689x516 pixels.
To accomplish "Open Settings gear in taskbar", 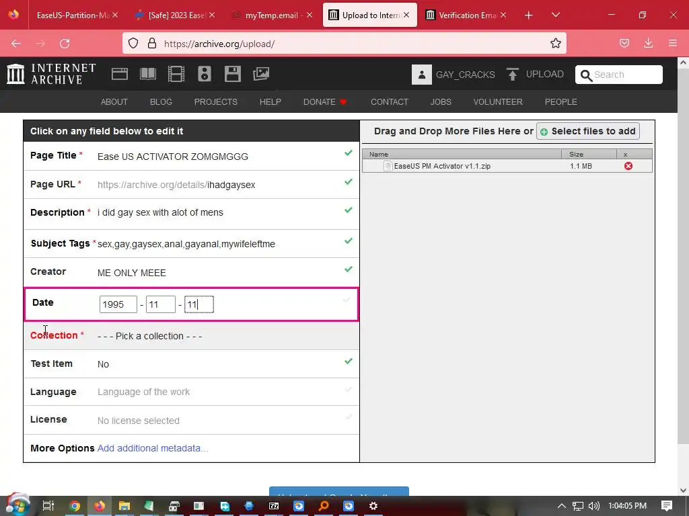I will point(373,506).
